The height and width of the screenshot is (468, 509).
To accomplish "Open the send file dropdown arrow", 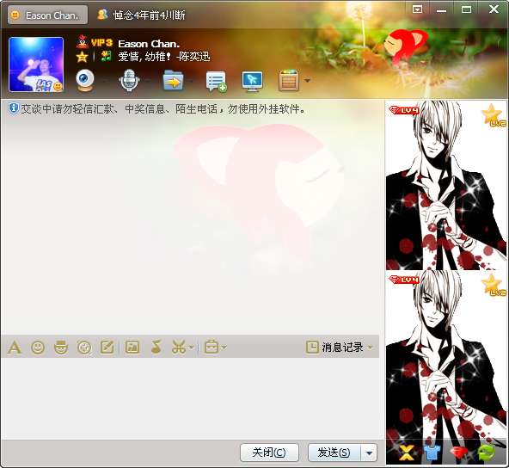I will tap(192, 81).
